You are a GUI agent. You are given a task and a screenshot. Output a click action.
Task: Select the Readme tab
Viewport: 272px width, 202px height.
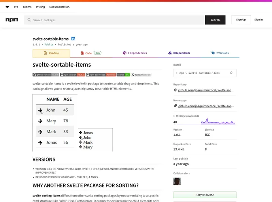coord(51,53)
